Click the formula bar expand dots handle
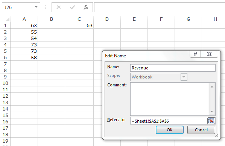The height and width of the screenshot is (146, 225). (46, 7)
